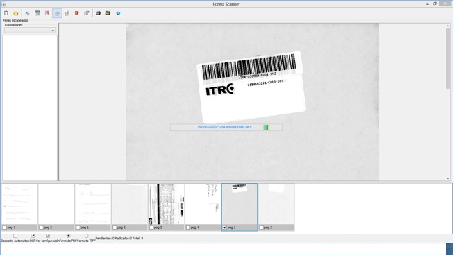Select the barcode label pag 1 thumbnail
The width and height of the screenshot is (456, 258).
(x=239, y=204)
